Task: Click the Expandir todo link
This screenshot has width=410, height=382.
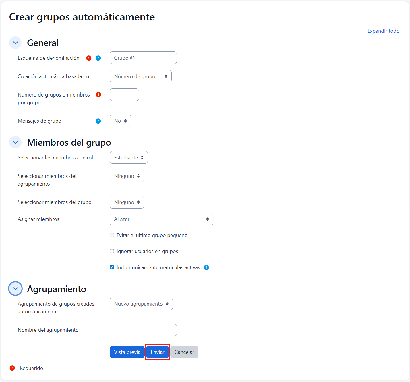Action: (x=383, y=31)
